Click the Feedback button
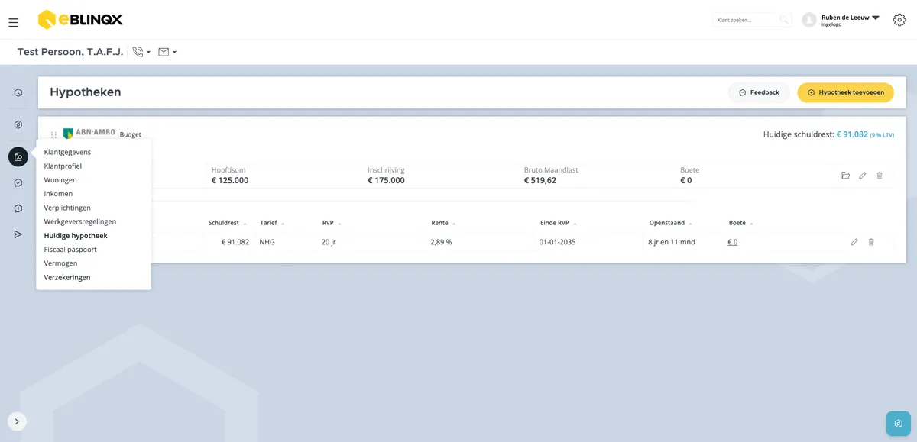 pos(759,92)
